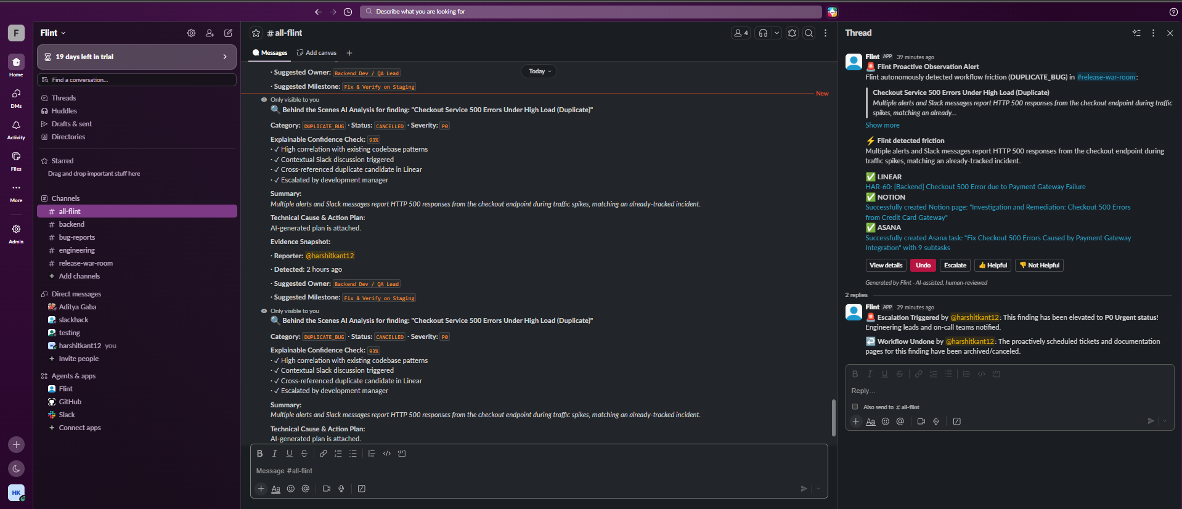
Task: Open workspace settings gear beside Flint title
Action: pos(191,33)
